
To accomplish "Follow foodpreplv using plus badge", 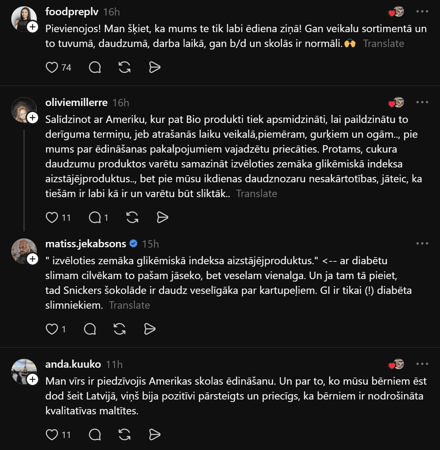I will 33,27.
